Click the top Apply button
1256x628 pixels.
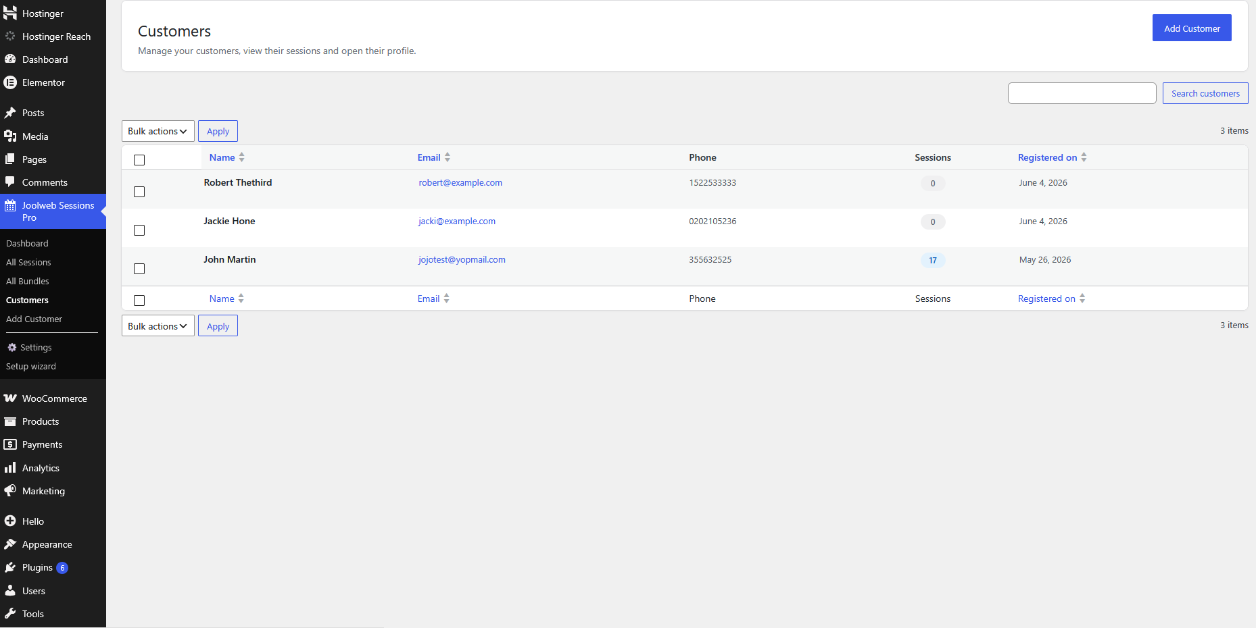click(218, 131)
